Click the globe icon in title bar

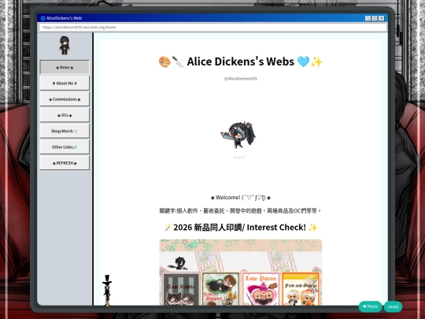click(42, 18)
